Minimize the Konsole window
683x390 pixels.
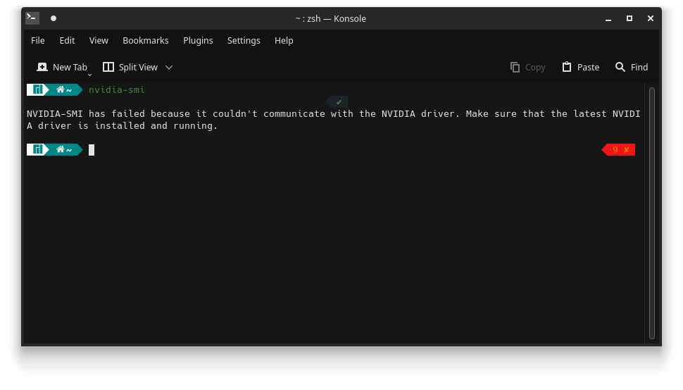coord(608,18)
